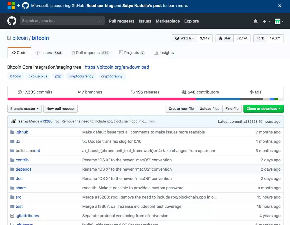
Task: Click the MIT license scale icon
Action: [x=251, y=92]
